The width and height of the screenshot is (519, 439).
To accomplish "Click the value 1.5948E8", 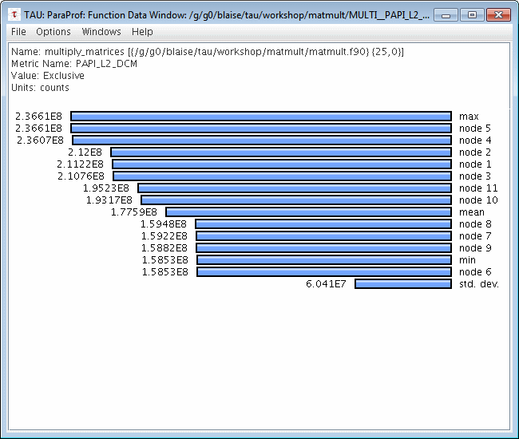I will (x=164, y=224).
